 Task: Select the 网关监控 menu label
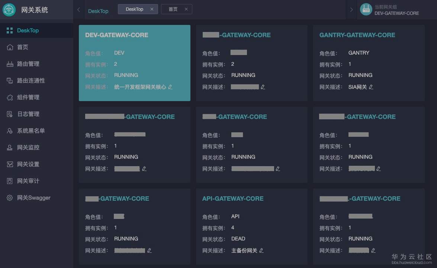coord(28,147)
